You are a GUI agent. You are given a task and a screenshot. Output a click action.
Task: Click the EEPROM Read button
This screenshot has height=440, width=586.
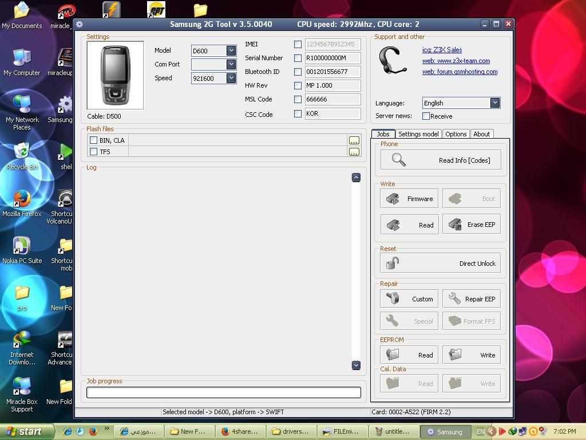point(409,355)
